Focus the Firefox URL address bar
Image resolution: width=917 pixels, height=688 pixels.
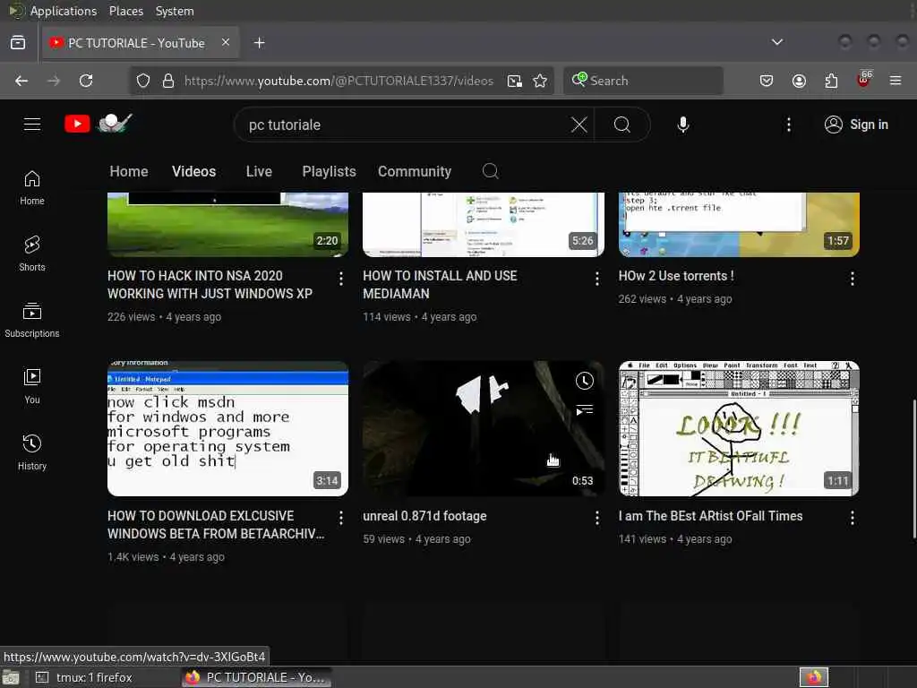coord(339,81)
